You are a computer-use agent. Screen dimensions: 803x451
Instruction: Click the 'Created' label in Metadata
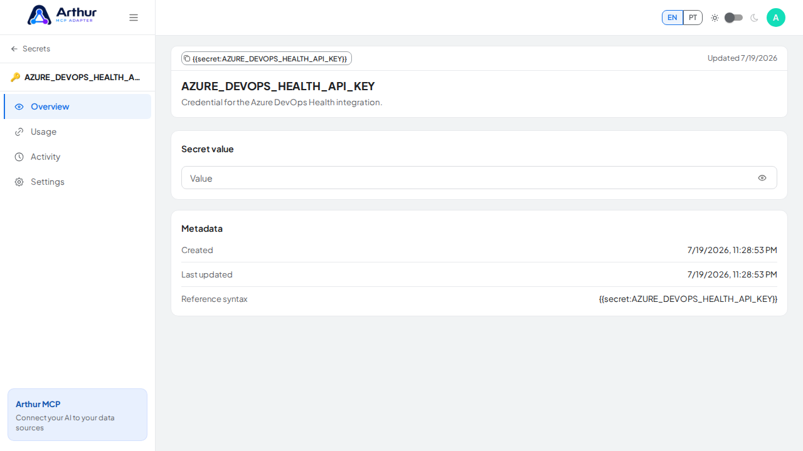[197, 250]
